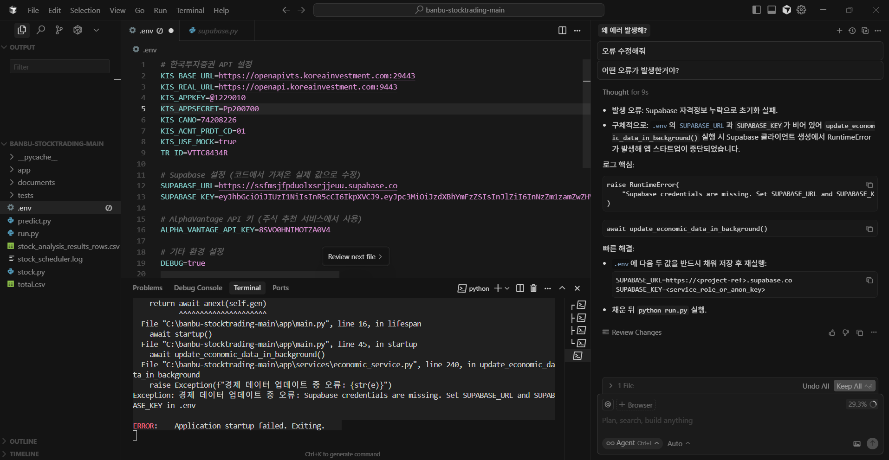Show chat history clock icon
Viewport: 889px width, 460px height.
(852, 31)
